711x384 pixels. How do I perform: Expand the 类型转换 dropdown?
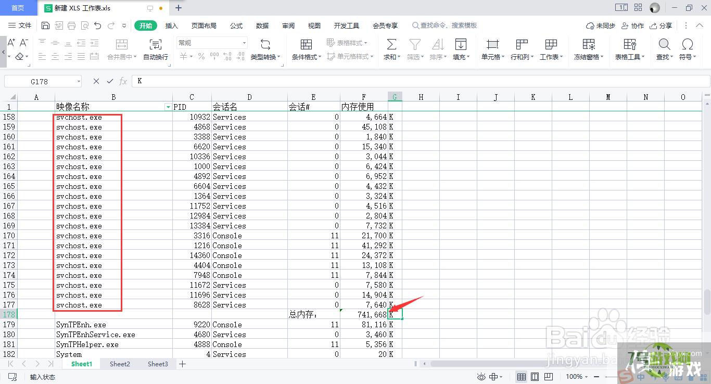click(278, 57)
